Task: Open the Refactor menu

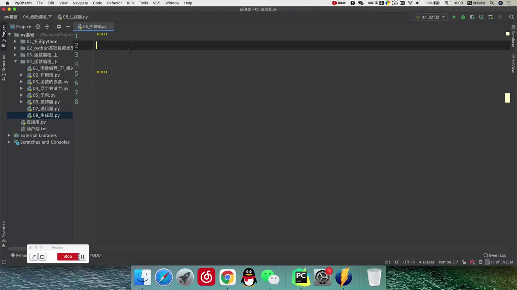Action: [114, 3]
